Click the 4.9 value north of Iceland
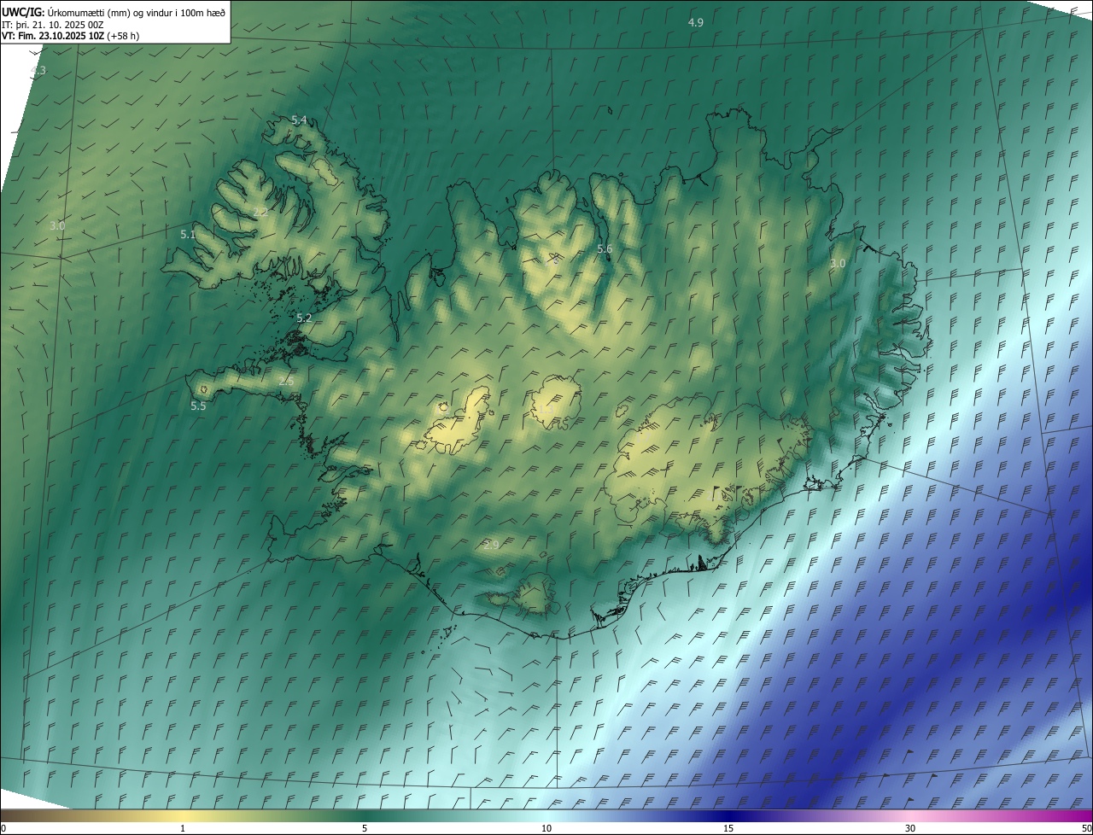The height and width of the screenshot is (835, 1093). point(696,22)
